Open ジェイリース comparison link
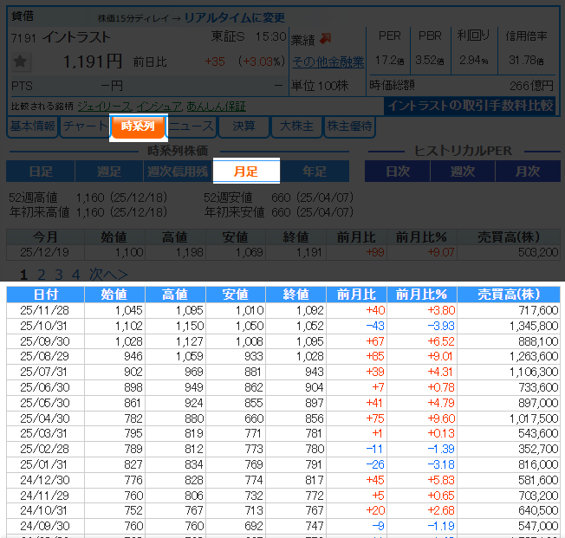Viewport: 565px width, 538px height. coord(105,107)
